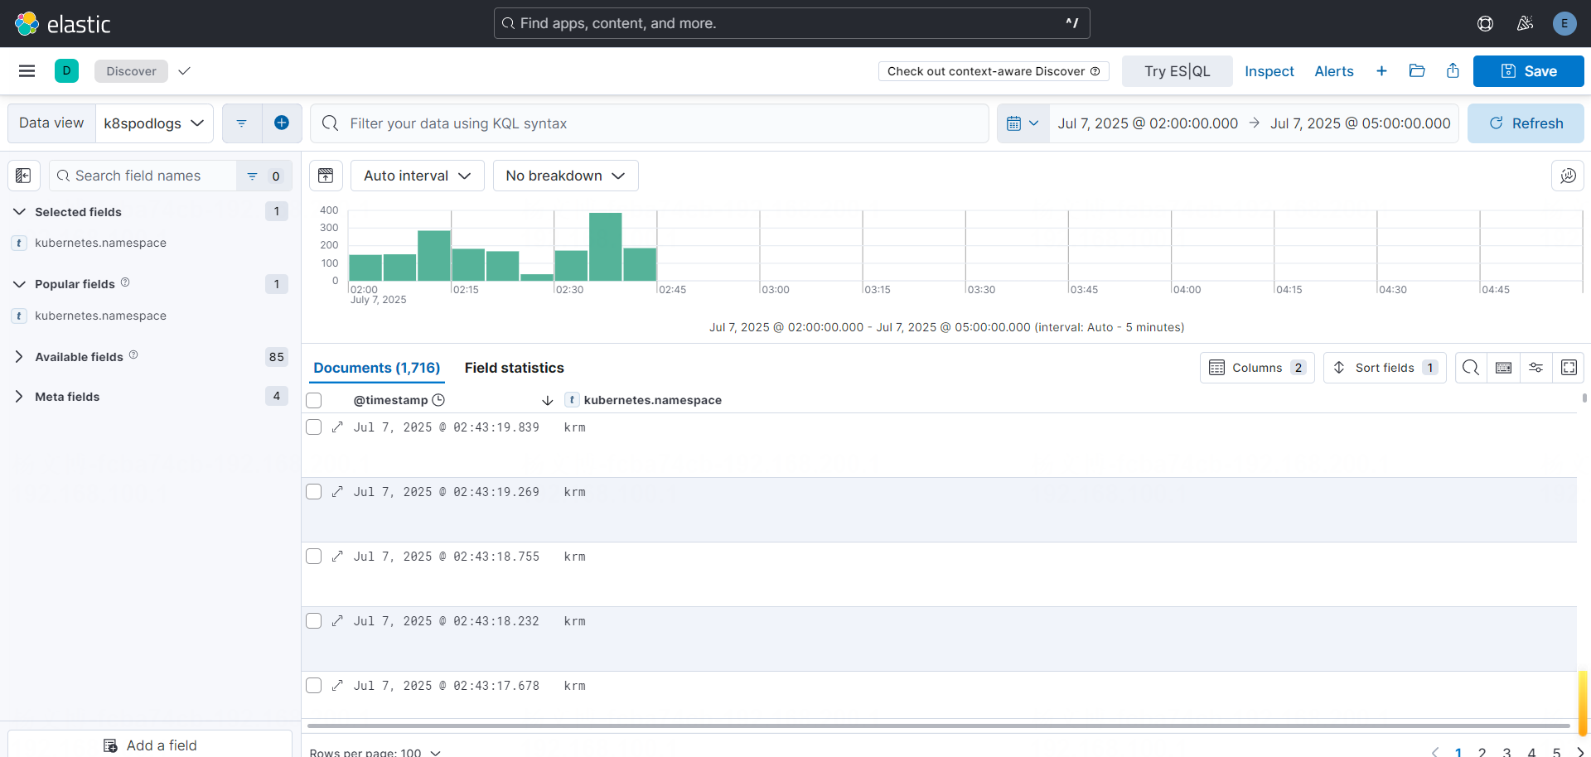The height and width of the screenshot is (757, 1591).
Task: Click the share icon in toolbar
Action: 1453,71
